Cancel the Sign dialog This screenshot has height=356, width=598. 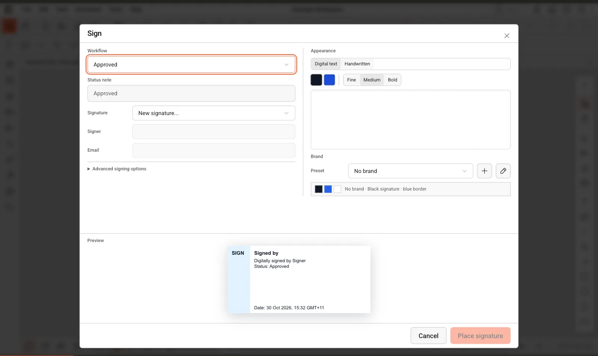coord(428,336)
